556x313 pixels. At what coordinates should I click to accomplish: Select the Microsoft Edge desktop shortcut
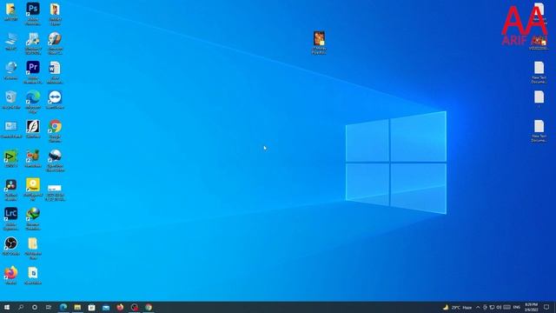(33, 101)
